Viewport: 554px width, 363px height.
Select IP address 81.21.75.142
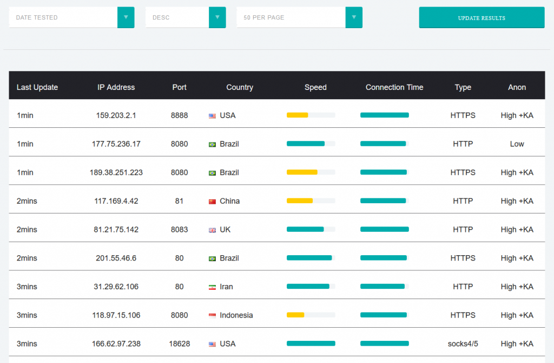tap(116, 230)
